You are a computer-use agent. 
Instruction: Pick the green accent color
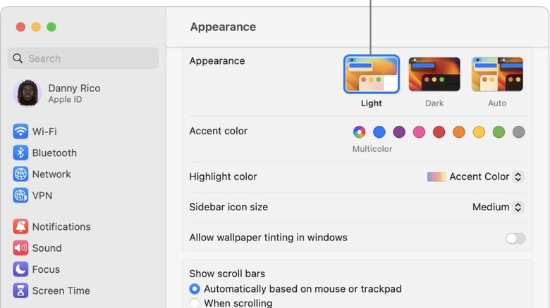[499, 132]
